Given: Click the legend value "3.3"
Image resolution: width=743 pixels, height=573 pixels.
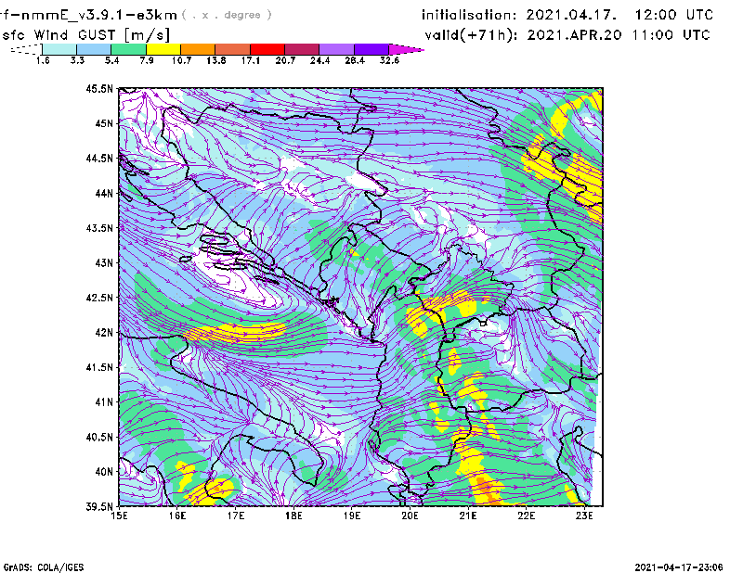Looking at the screenshot, I should 77,60.
